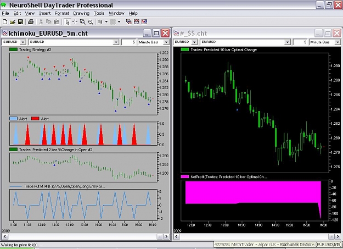Activate the crosshair cursor tool
This screenshot has width=343, height=249.
tap(75, 21)
